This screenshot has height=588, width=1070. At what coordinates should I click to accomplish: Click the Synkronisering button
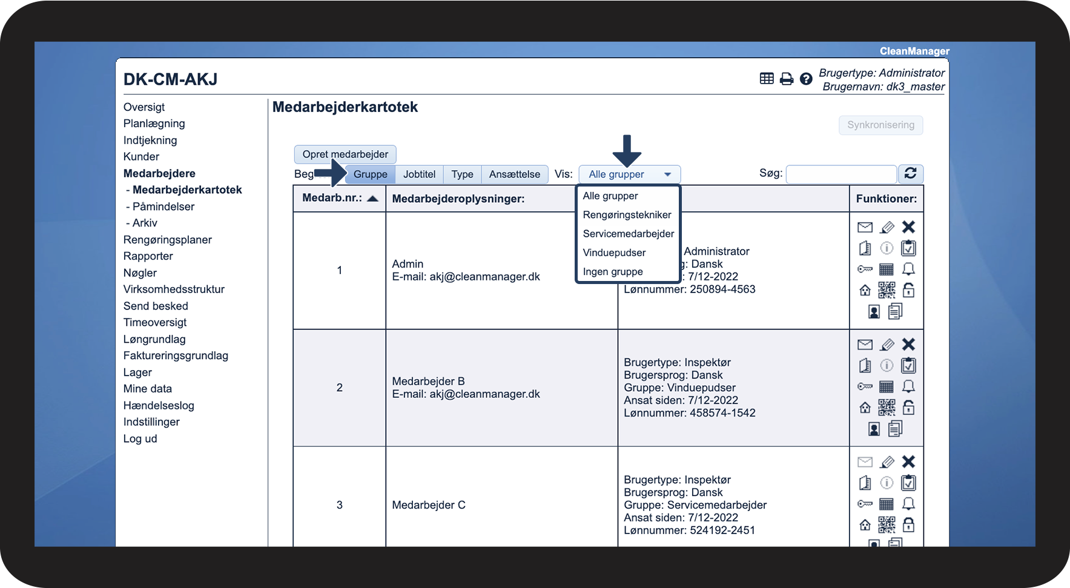tap(881, 125)
